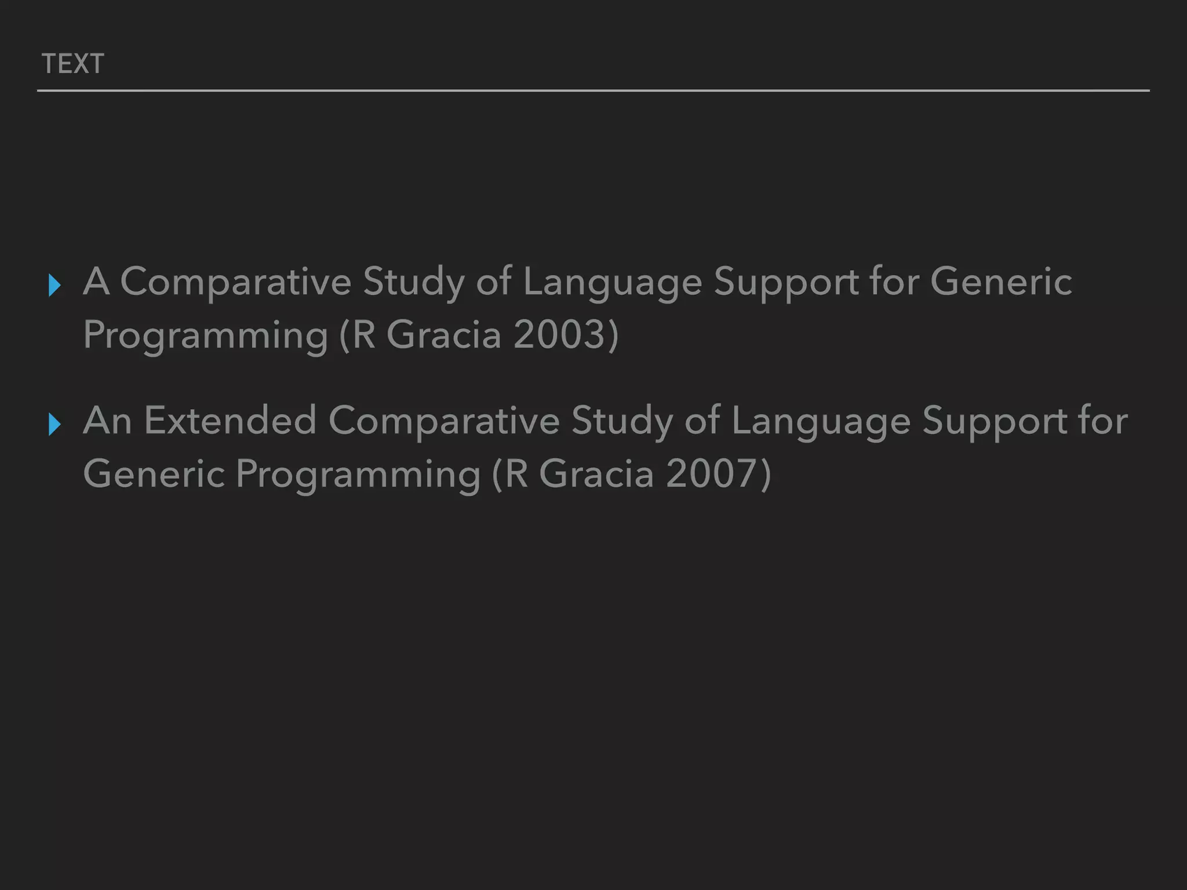The image size is (1187, 890).
Task: Click the word 'Study' in the second bullet
Action: (x=622, y=423)
